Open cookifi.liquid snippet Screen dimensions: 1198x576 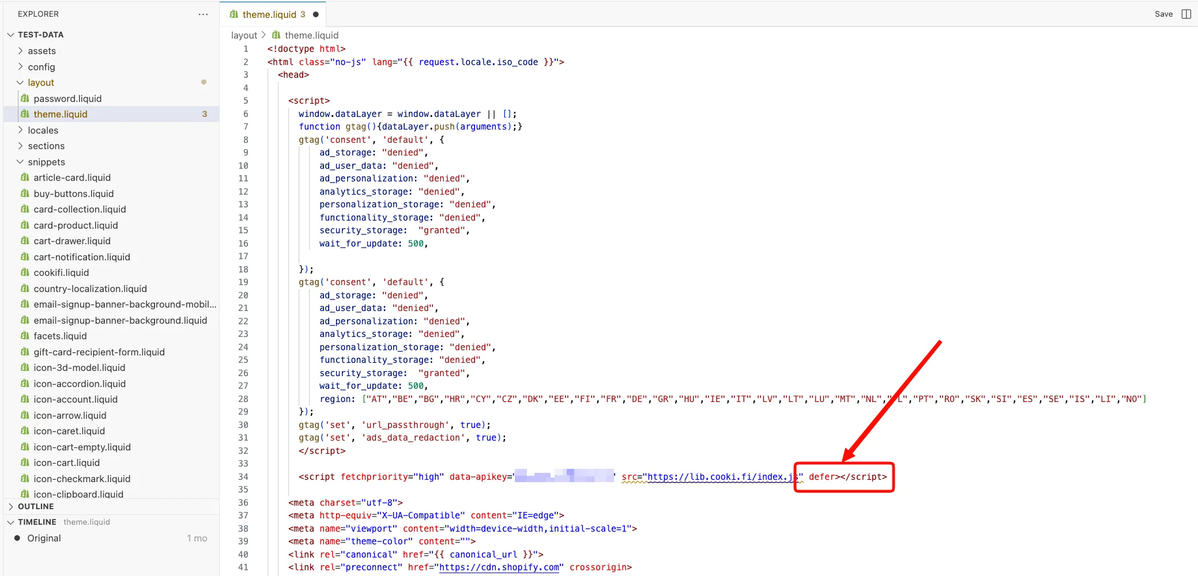click(61, 272)
